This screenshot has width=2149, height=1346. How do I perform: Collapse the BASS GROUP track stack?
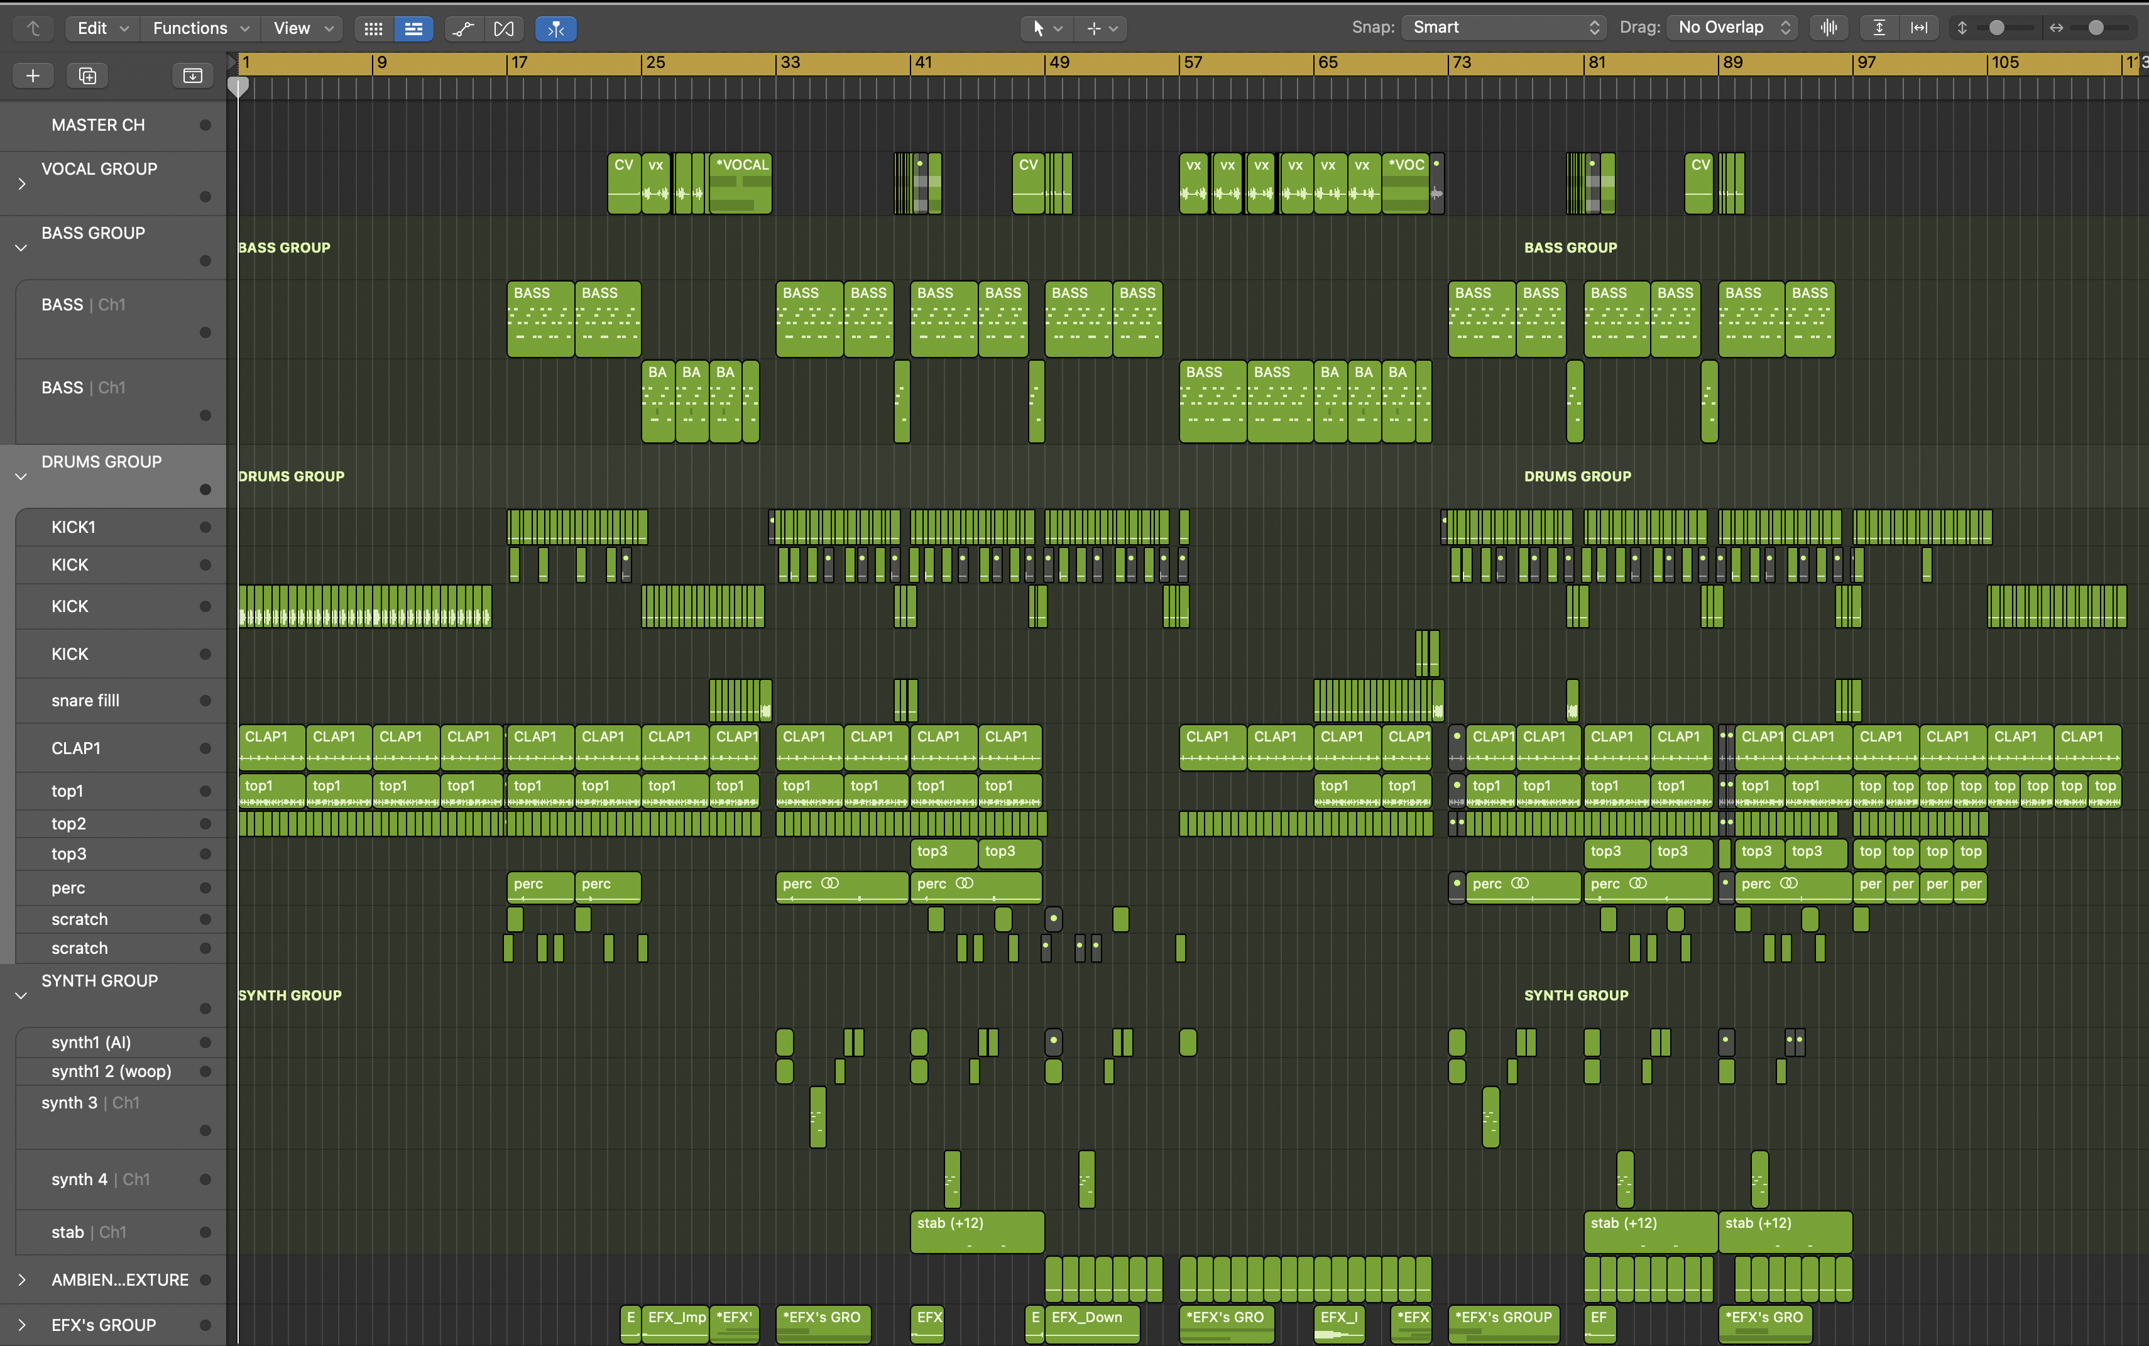[x=22, y=248]
